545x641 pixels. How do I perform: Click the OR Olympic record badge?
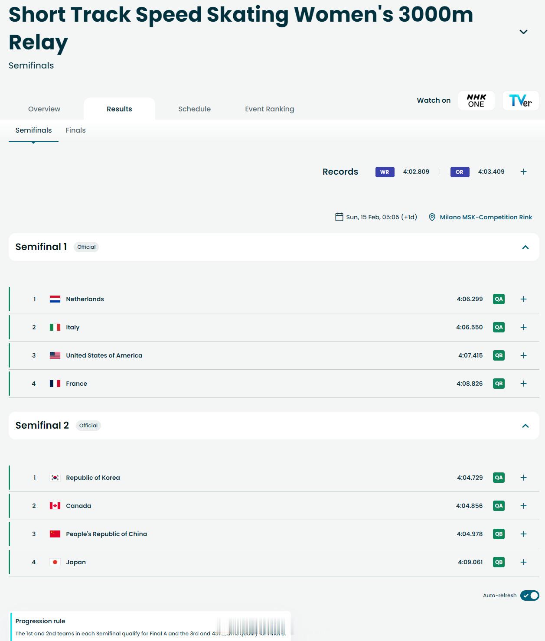tap(460, 172)
